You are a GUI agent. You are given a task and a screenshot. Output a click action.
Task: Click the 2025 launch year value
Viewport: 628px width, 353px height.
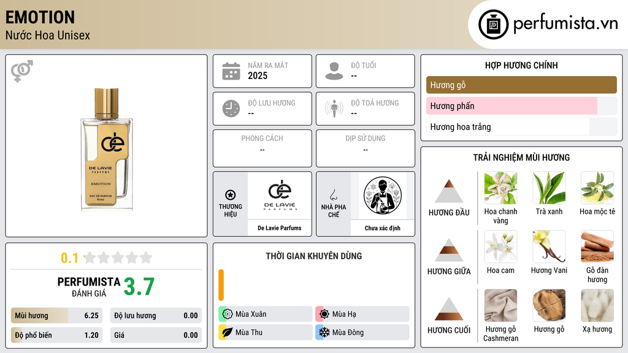pyautogui.click(x=258, y=76)
